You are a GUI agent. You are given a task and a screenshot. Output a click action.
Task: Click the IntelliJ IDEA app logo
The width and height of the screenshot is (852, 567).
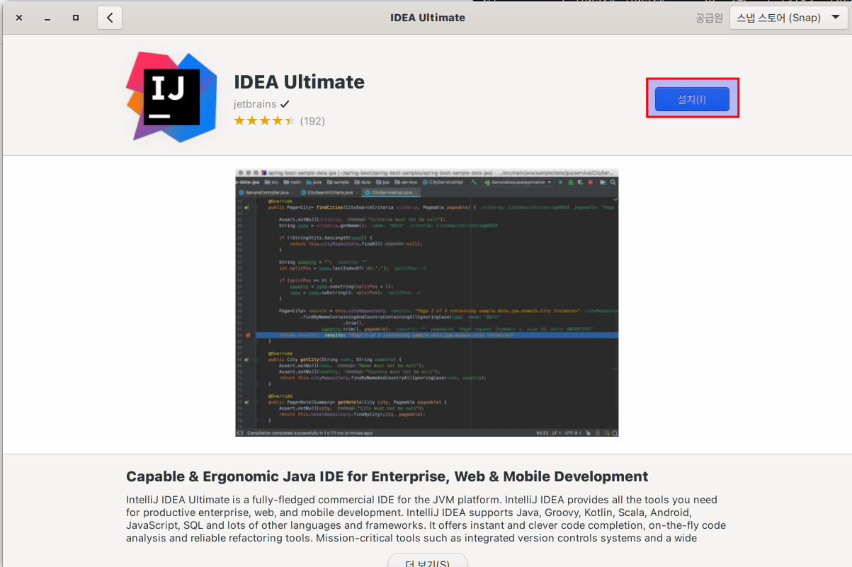171,97
